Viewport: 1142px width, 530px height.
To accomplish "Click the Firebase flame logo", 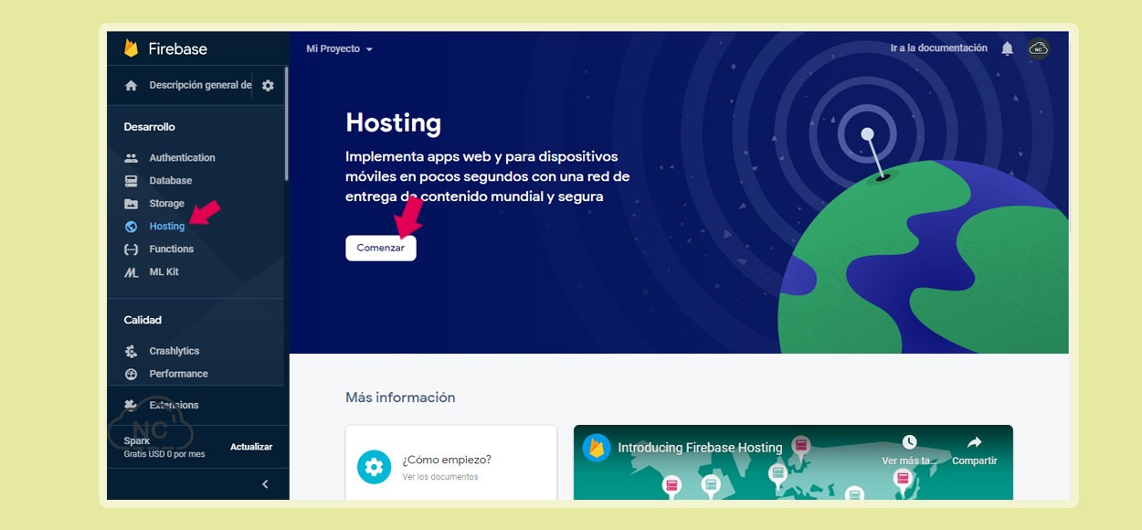I will click(132, 48).
